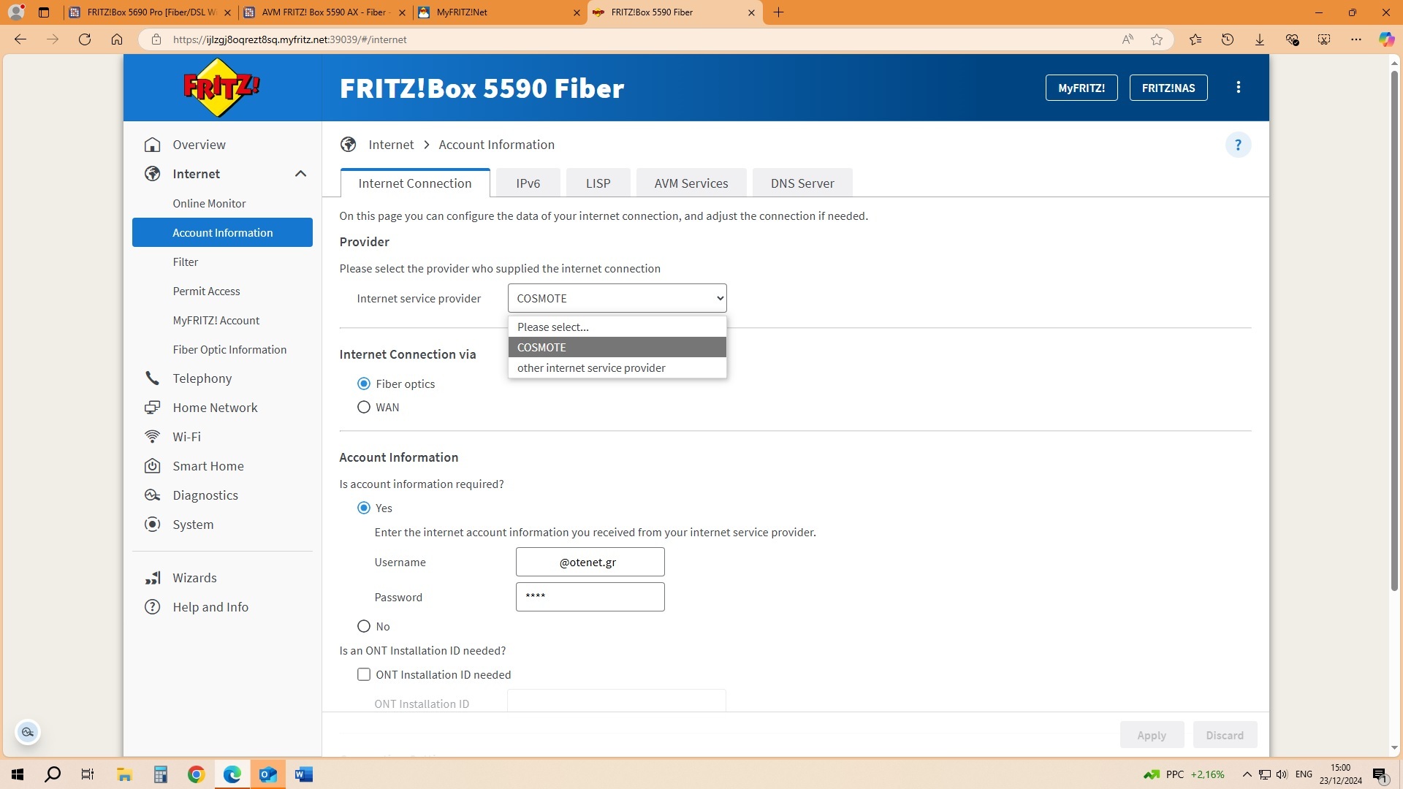Viewport: 1403px width, 789px height.
Task: Click the Overview house icon
Action: [x=152, y=145]
